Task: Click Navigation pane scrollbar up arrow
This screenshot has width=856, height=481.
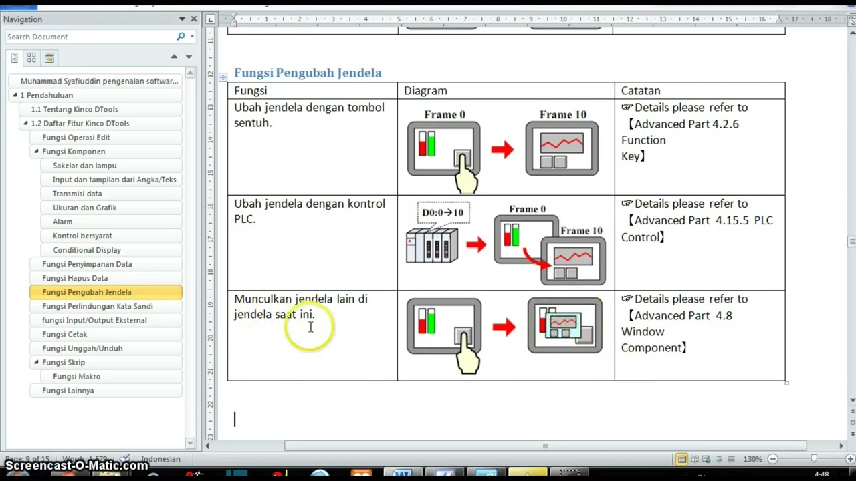Action: (x=190, y=73)
